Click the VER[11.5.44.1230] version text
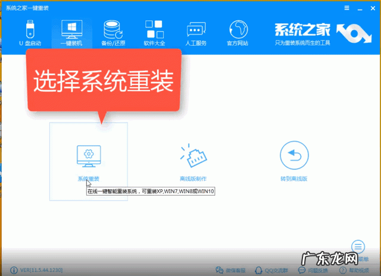The width and height of the screenshot is (381, 276). 41,270
